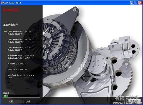The image size is (143, 105).
Task: Click the disabled maximize window button
Action: tap(136, 3)
